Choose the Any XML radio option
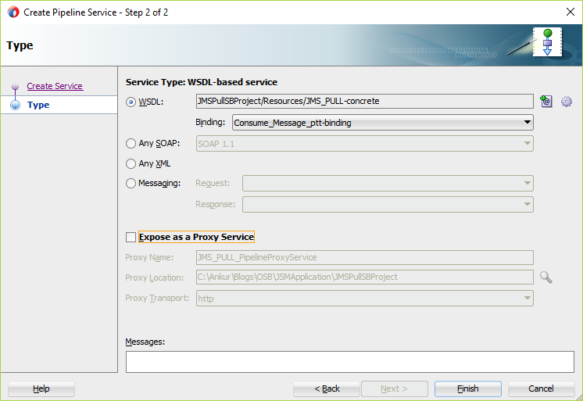Screen dimensions: 583x401 131,163
